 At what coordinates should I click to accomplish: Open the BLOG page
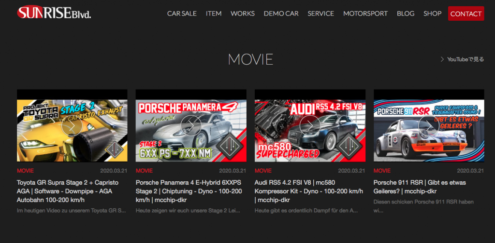coord(406,13)
